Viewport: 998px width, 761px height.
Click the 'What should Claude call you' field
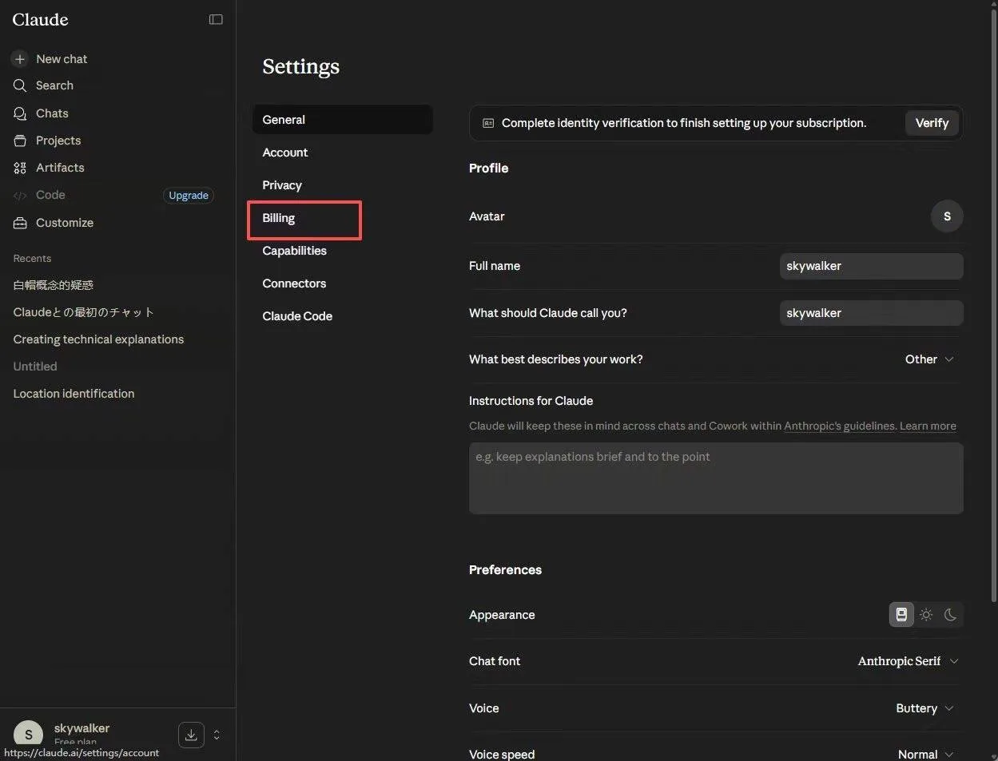(871, 313)
